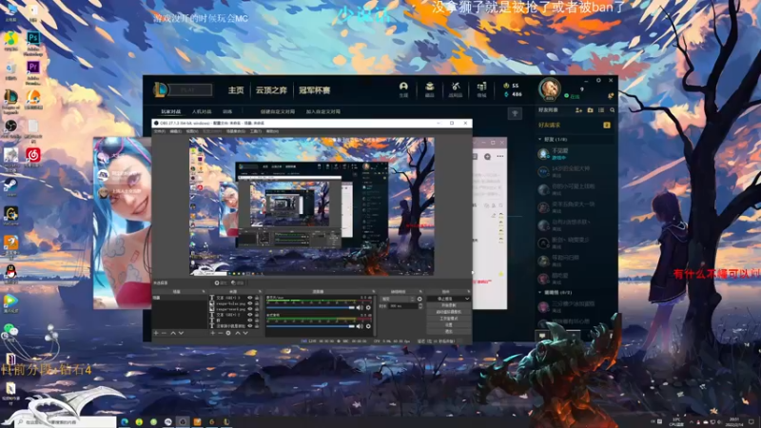The image size is (761, 428).
Task: Toggle lock of the 群 source
Action: point(257,321)
